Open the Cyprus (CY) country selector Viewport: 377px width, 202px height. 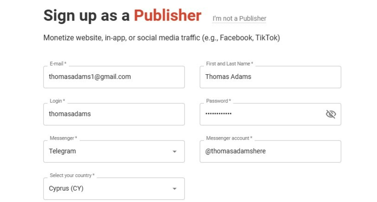coord(106,189)
